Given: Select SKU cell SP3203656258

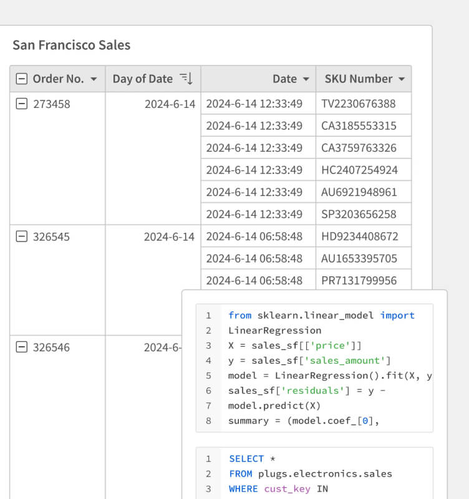Looking at the screenshot, I should click(364, 214).
